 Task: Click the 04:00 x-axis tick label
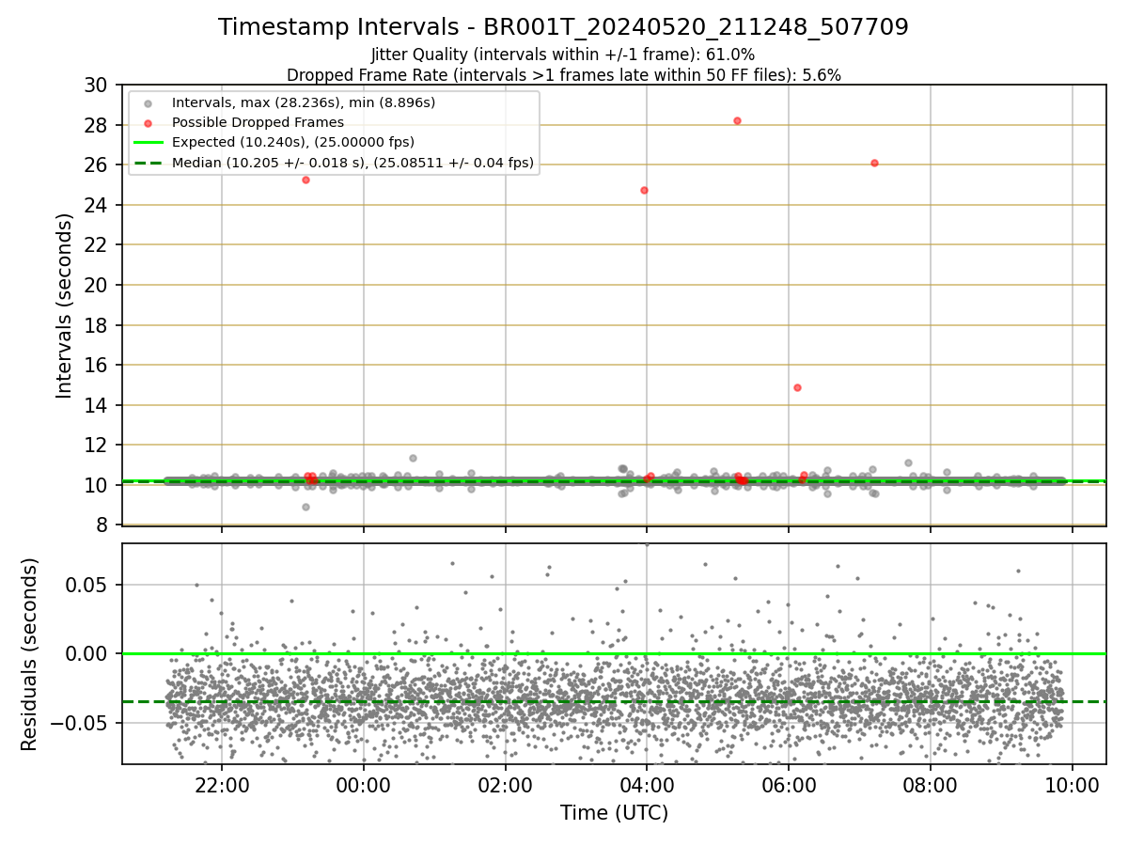click(647, 786)
